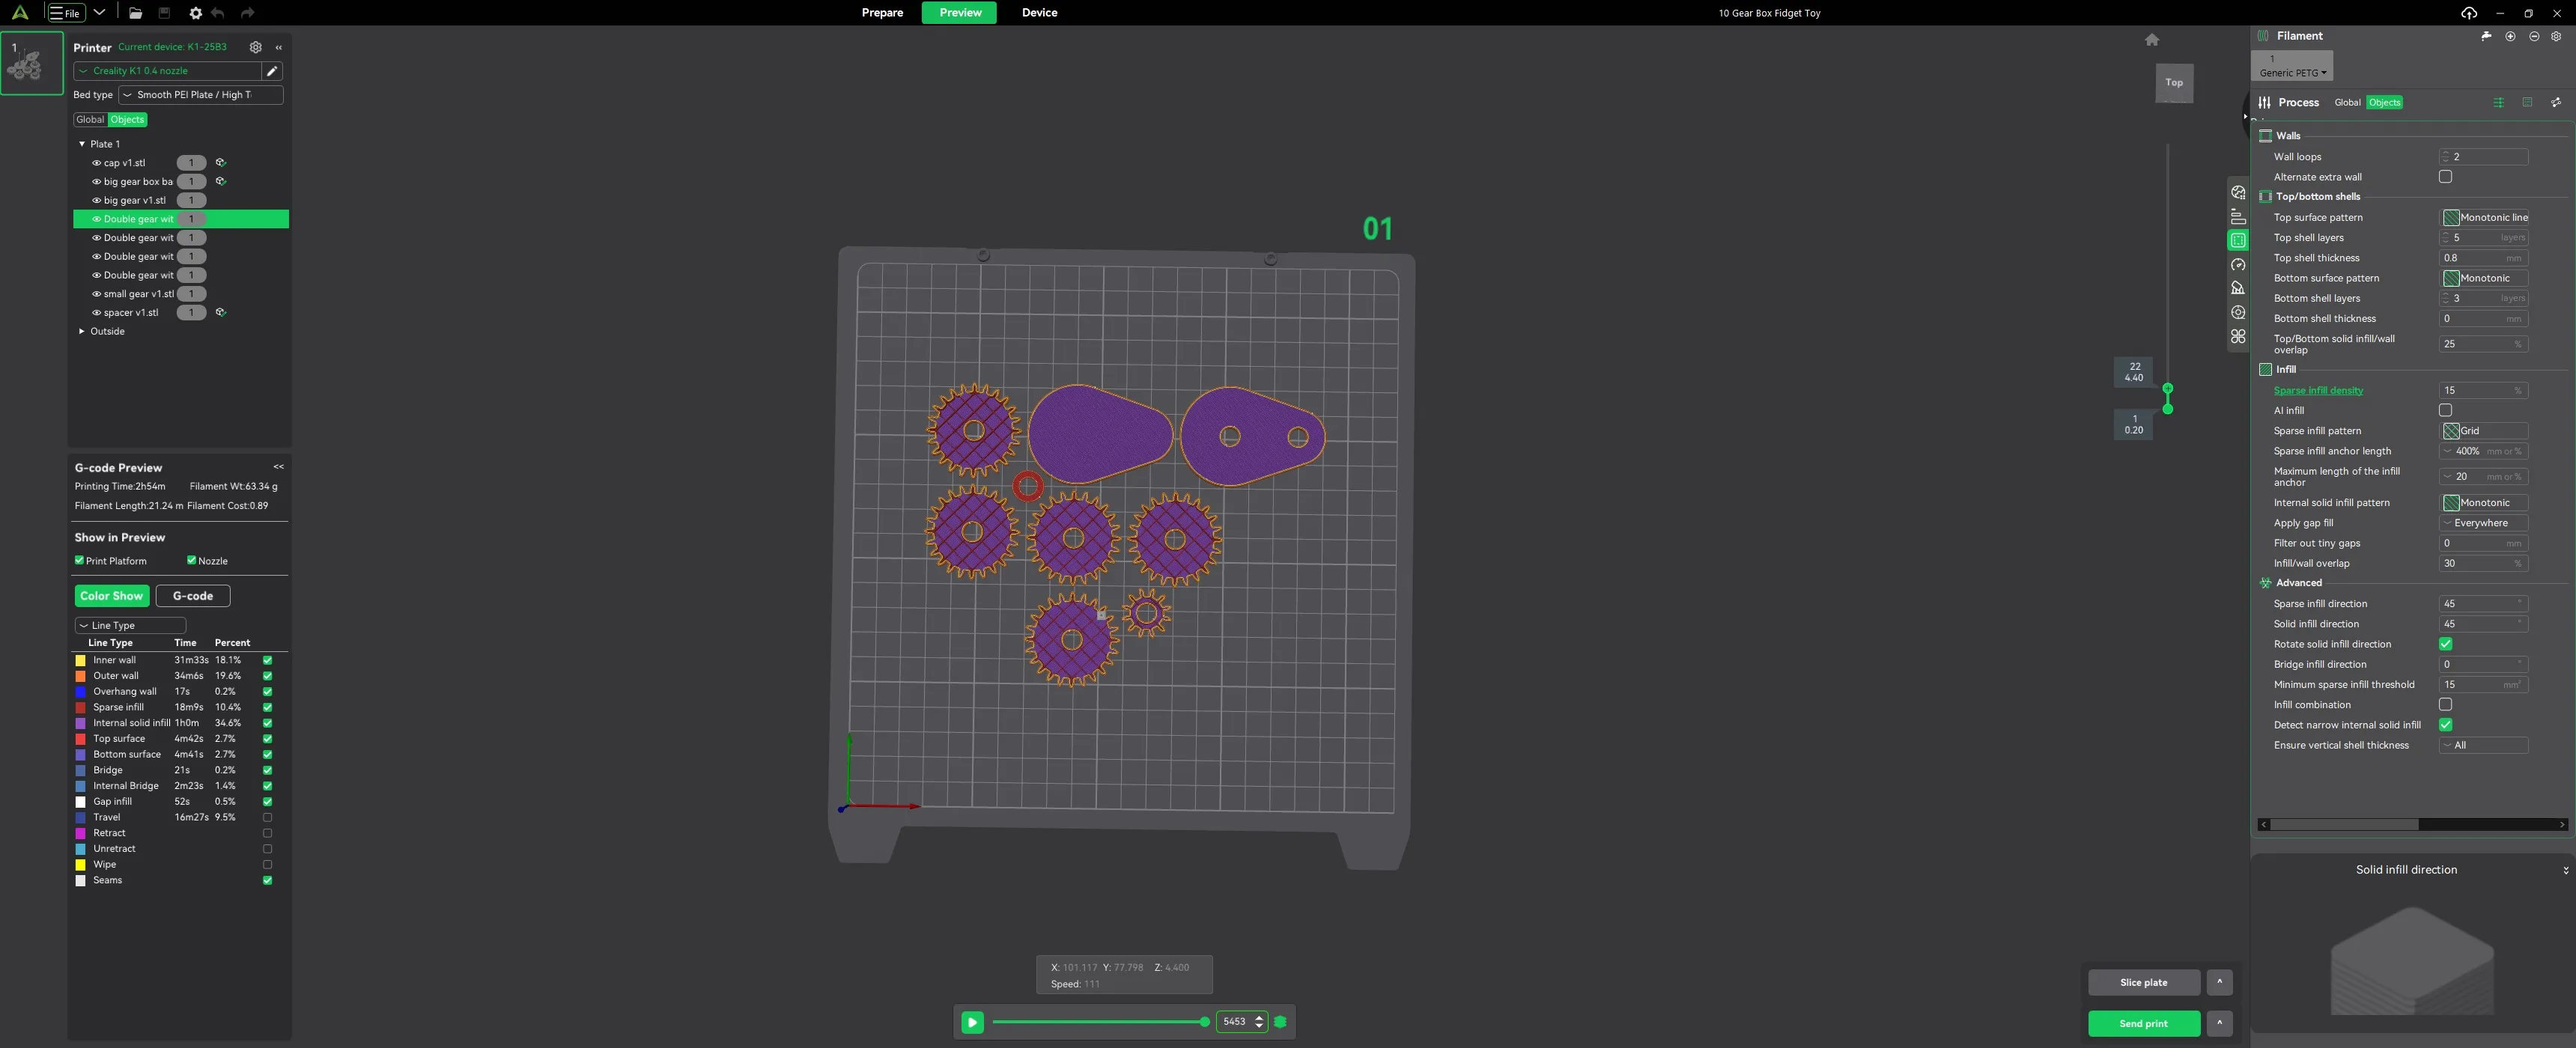Screen dimensions: 2576x1048
Task: Enable Infill combination checkbox
Action: [2445, 705]
